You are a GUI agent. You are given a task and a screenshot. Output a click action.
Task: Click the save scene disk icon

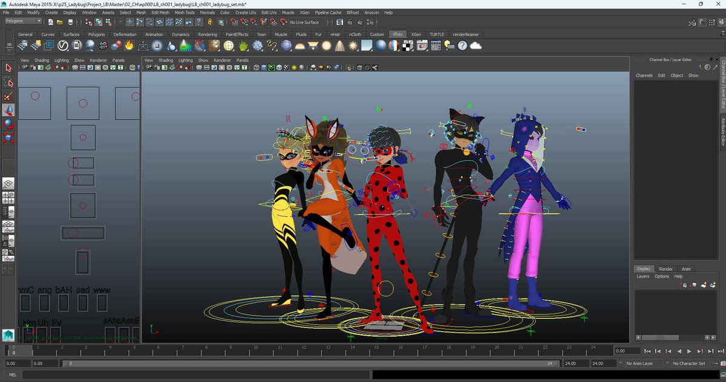pyautogui.click(x=70, y=21)
